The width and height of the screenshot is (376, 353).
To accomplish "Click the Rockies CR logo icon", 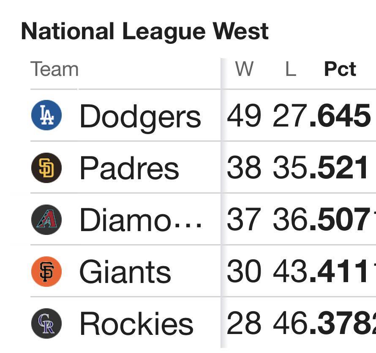I will pos(46,323).
